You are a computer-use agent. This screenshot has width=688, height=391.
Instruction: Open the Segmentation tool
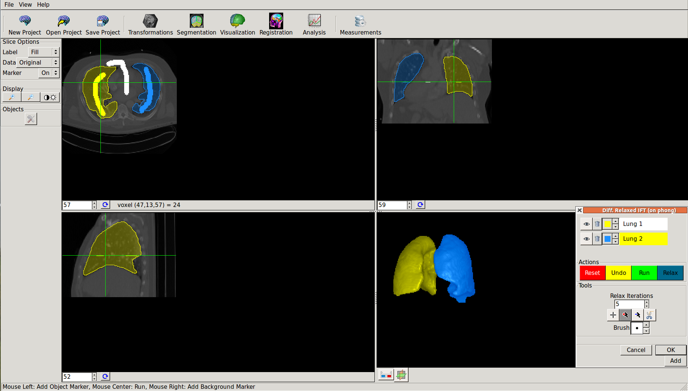tap(196, 25)
